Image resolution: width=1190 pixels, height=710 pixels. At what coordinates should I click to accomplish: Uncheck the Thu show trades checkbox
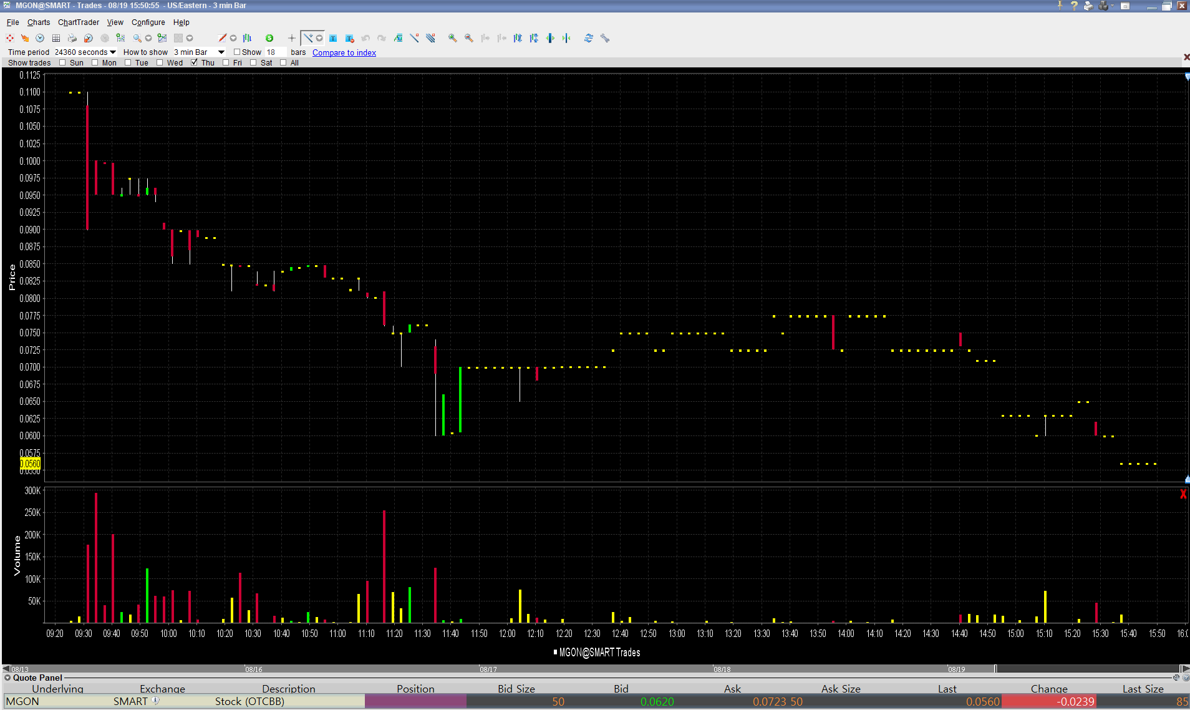195,62
